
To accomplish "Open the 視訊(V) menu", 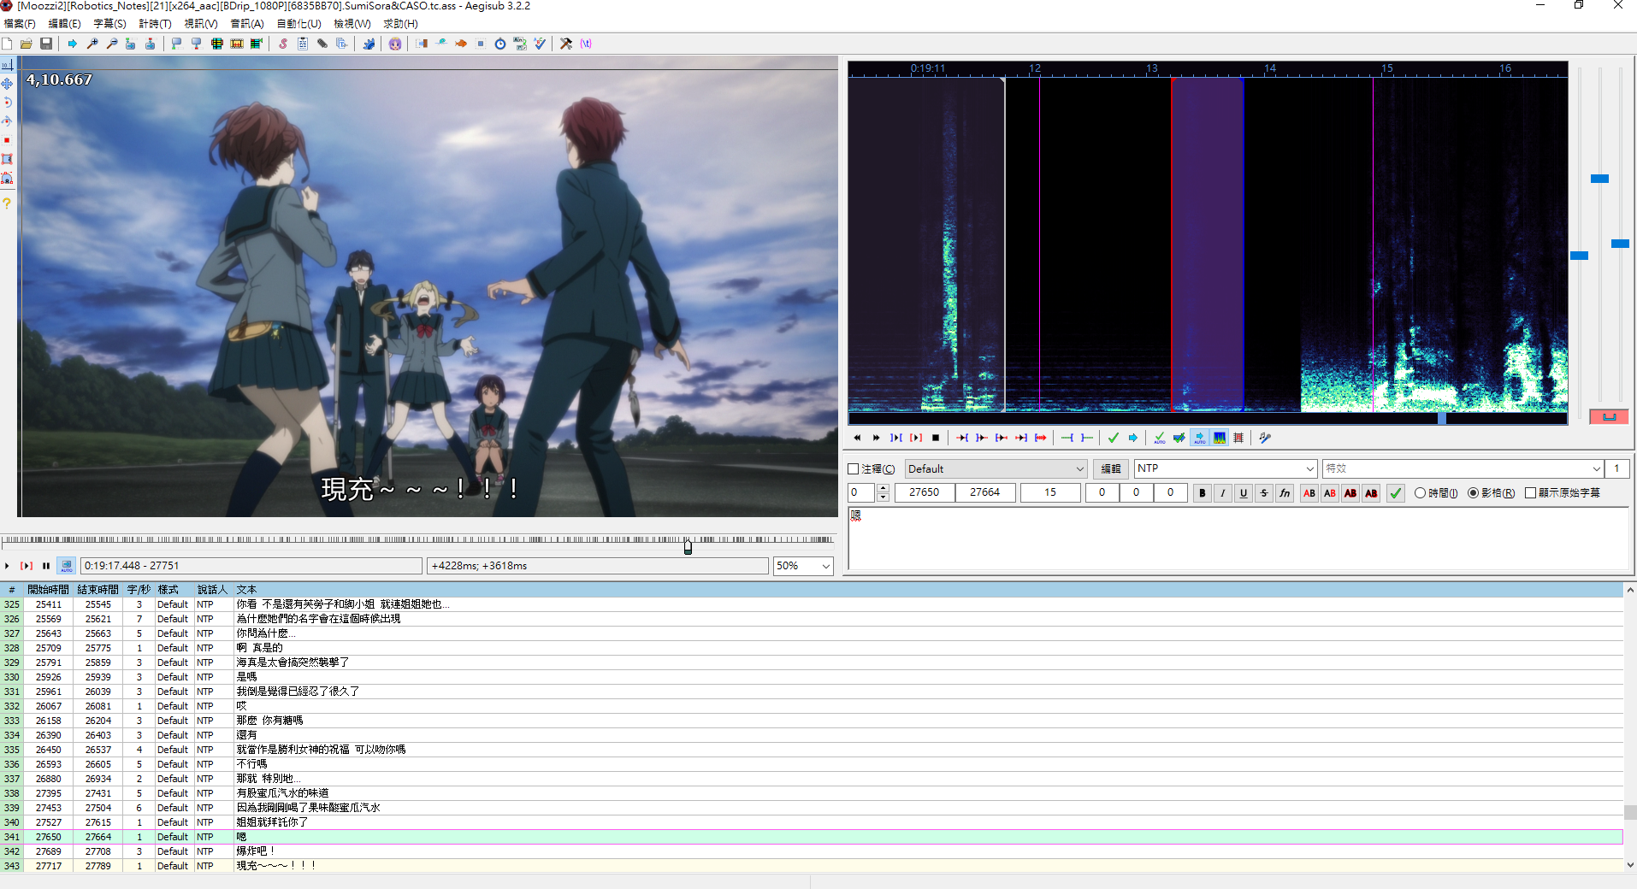I will point(201,24).
